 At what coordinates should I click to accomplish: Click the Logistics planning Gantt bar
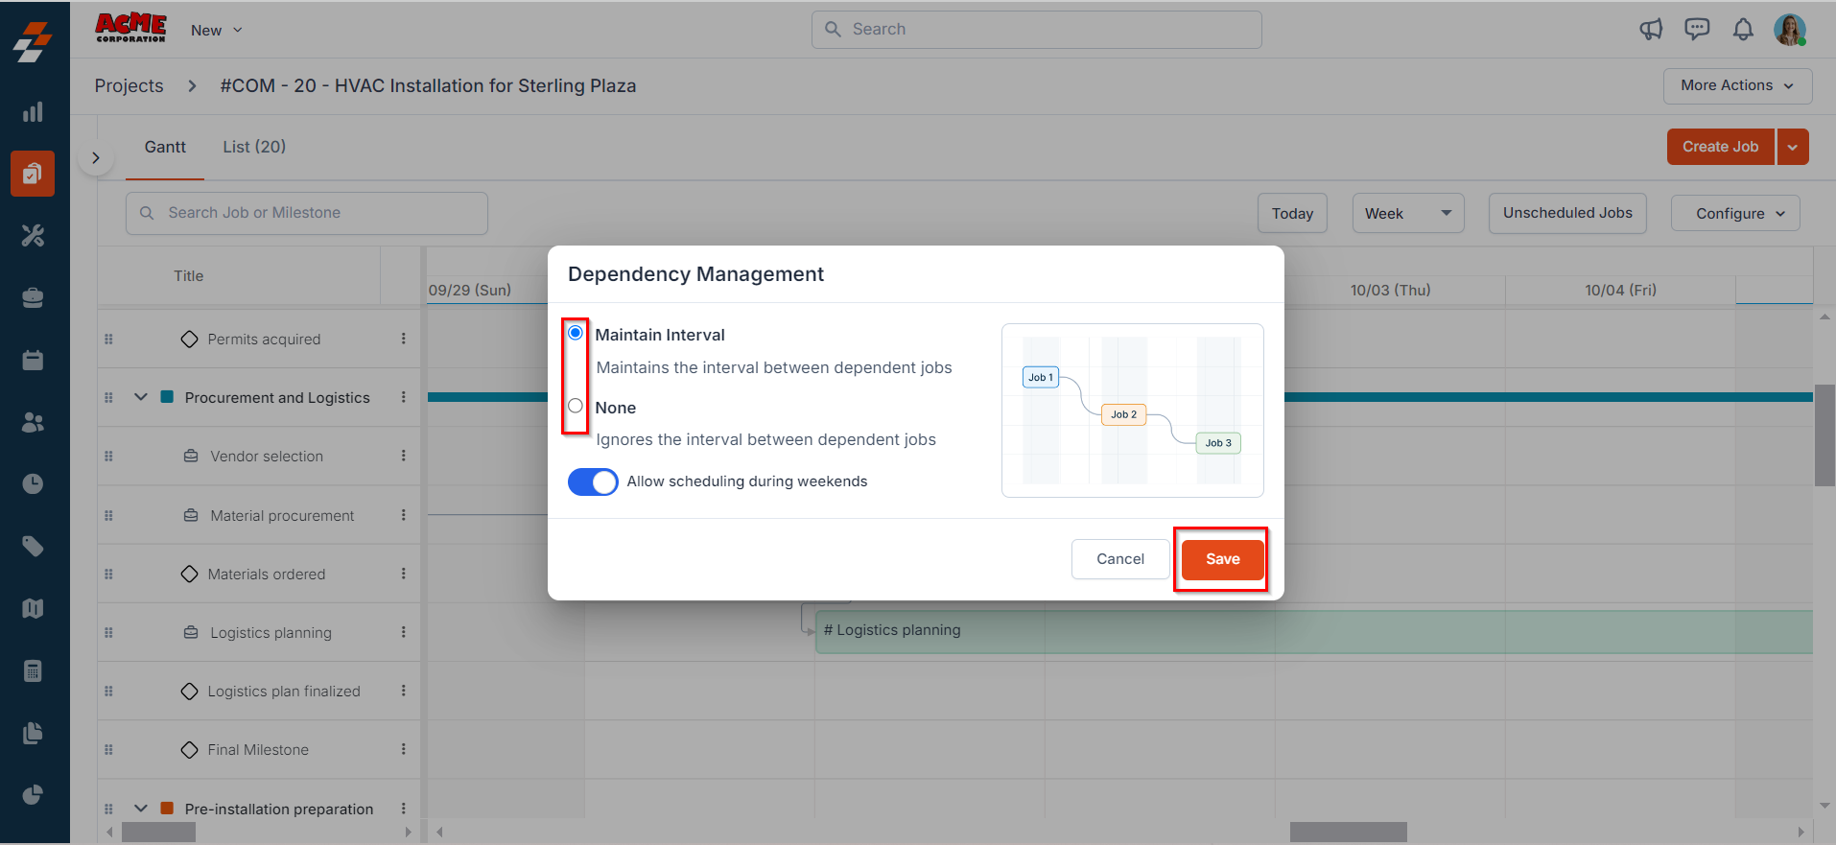click(x=1313, y=631)
